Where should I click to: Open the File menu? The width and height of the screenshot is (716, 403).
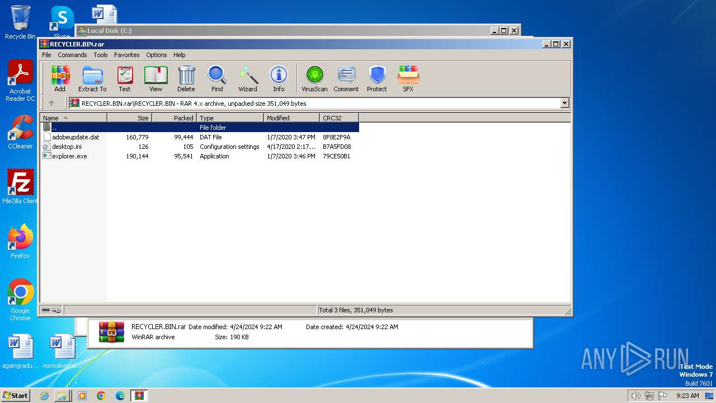click(x=46, y=55)
